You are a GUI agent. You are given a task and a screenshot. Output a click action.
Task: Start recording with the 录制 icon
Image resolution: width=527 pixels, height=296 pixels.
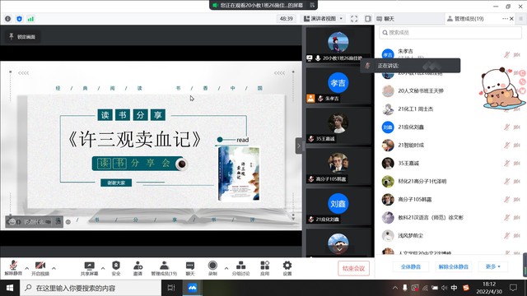click(x=212, y=266)
